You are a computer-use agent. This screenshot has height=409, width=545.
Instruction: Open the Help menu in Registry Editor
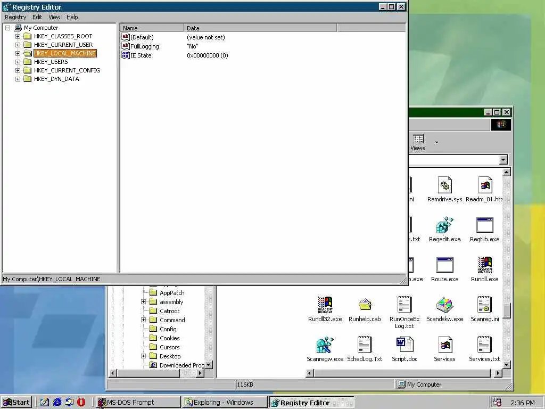[72, 17]
